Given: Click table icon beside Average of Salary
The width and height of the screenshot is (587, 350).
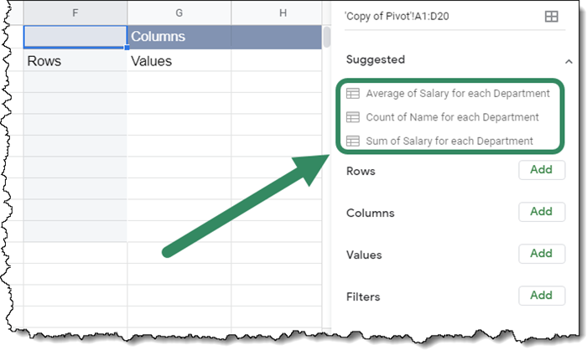Looking at the screenshot, I should (x=353, y=94).
